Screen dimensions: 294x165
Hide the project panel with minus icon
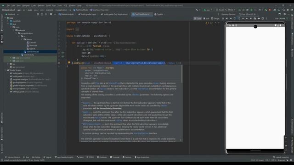tap(55, 14)
